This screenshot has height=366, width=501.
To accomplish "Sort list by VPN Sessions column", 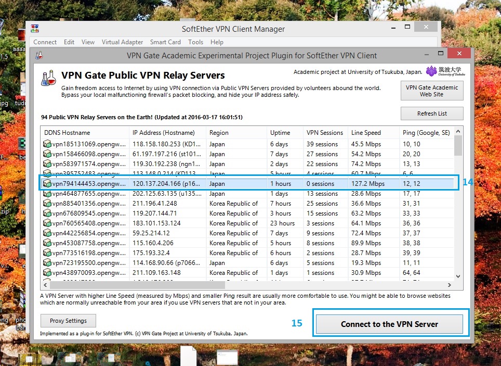I will pyautogui.click(x=325, y=133).
